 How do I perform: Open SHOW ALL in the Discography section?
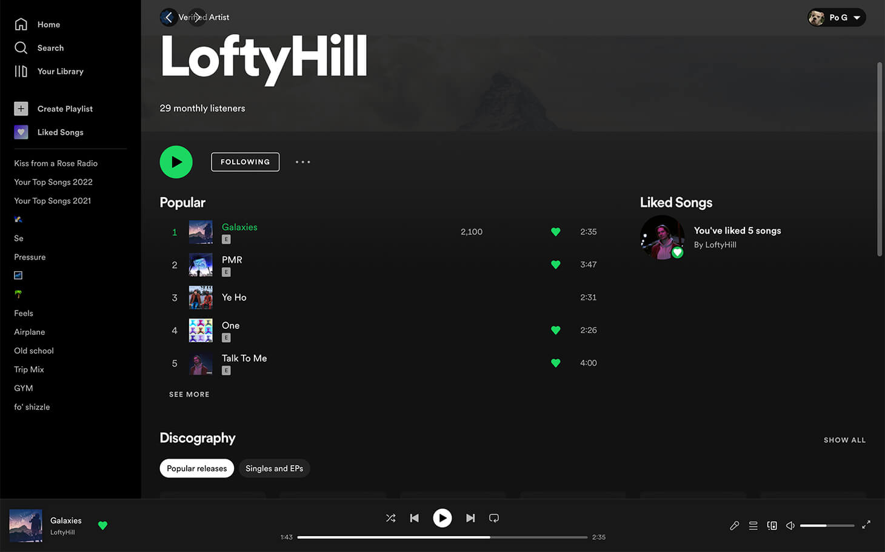pos(844,440)
